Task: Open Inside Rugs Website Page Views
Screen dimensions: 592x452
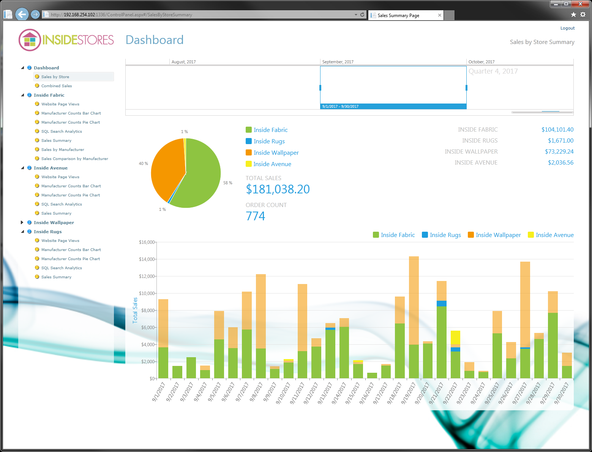Action: pyautogui.click(x=60, y=241)
